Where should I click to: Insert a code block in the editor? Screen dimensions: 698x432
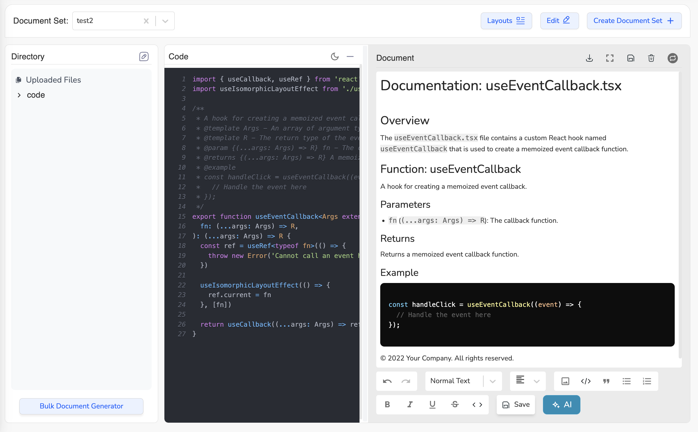(586, 381)
